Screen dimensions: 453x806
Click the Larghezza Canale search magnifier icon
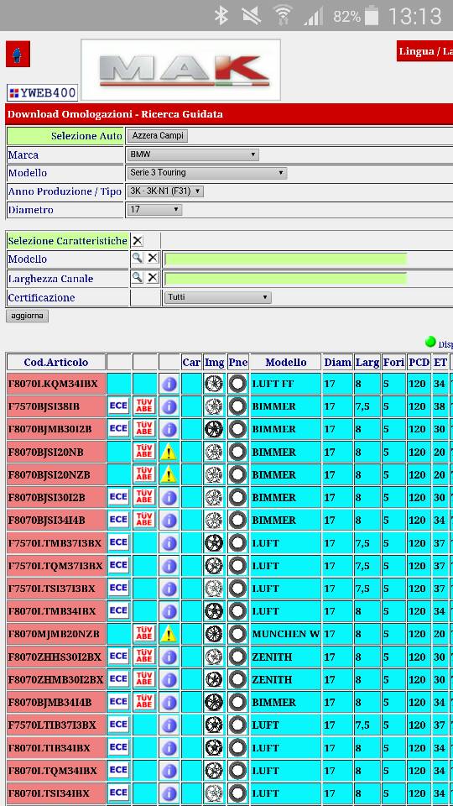click(x=137, y=278)
